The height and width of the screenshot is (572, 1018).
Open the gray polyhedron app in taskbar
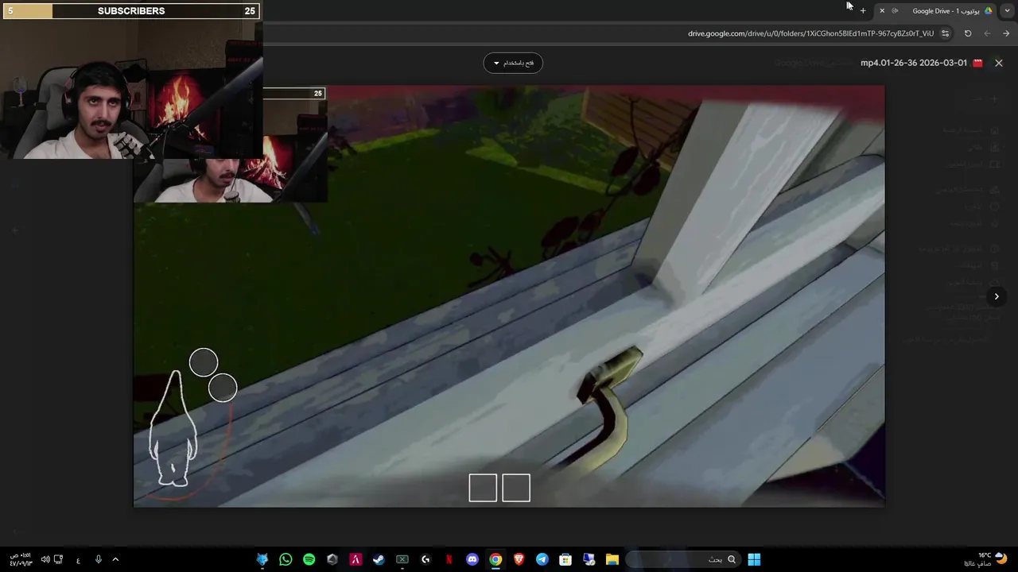click(x=332, y=559)
